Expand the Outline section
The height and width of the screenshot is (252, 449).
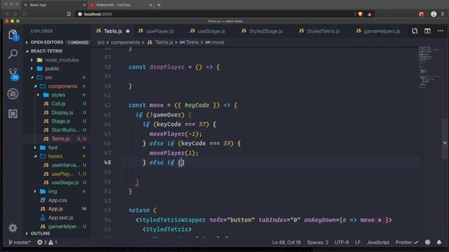[x=58, y=233]
